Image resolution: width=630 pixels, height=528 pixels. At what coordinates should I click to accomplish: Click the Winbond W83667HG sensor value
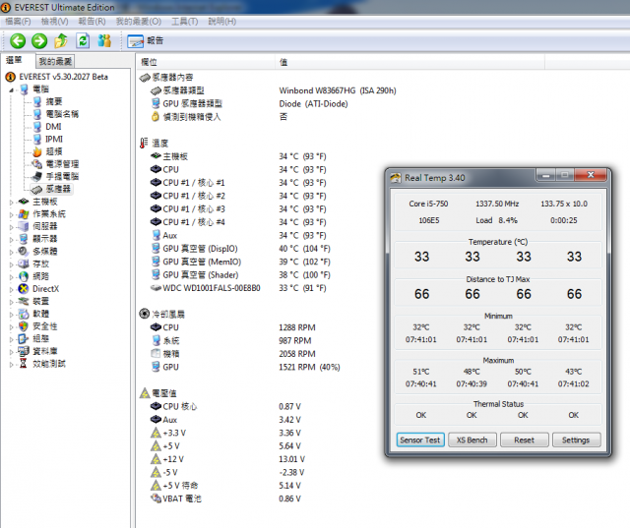click(x=338, y=90)
